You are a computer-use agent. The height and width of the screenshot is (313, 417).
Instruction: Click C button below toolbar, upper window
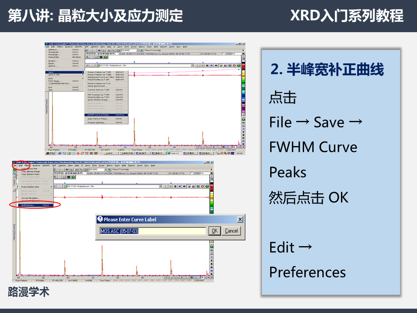click(x=87, y=57)
